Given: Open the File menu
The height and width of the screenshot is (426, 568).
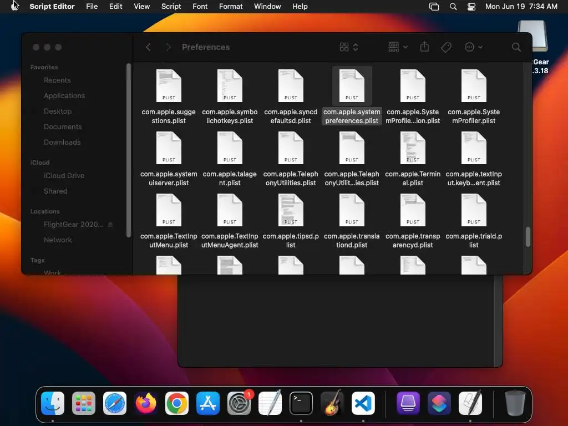Looking at the screenshot, I should point(92,6).
